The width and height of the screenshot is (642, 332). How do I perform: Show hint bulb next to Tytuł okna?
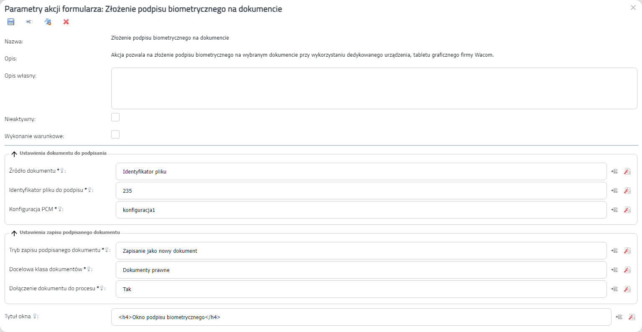[x=35, y=316]
